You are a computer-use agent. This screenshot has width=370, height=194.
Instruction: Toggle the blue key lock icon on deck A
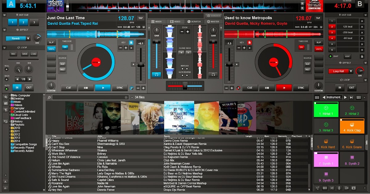coord(131,42)
